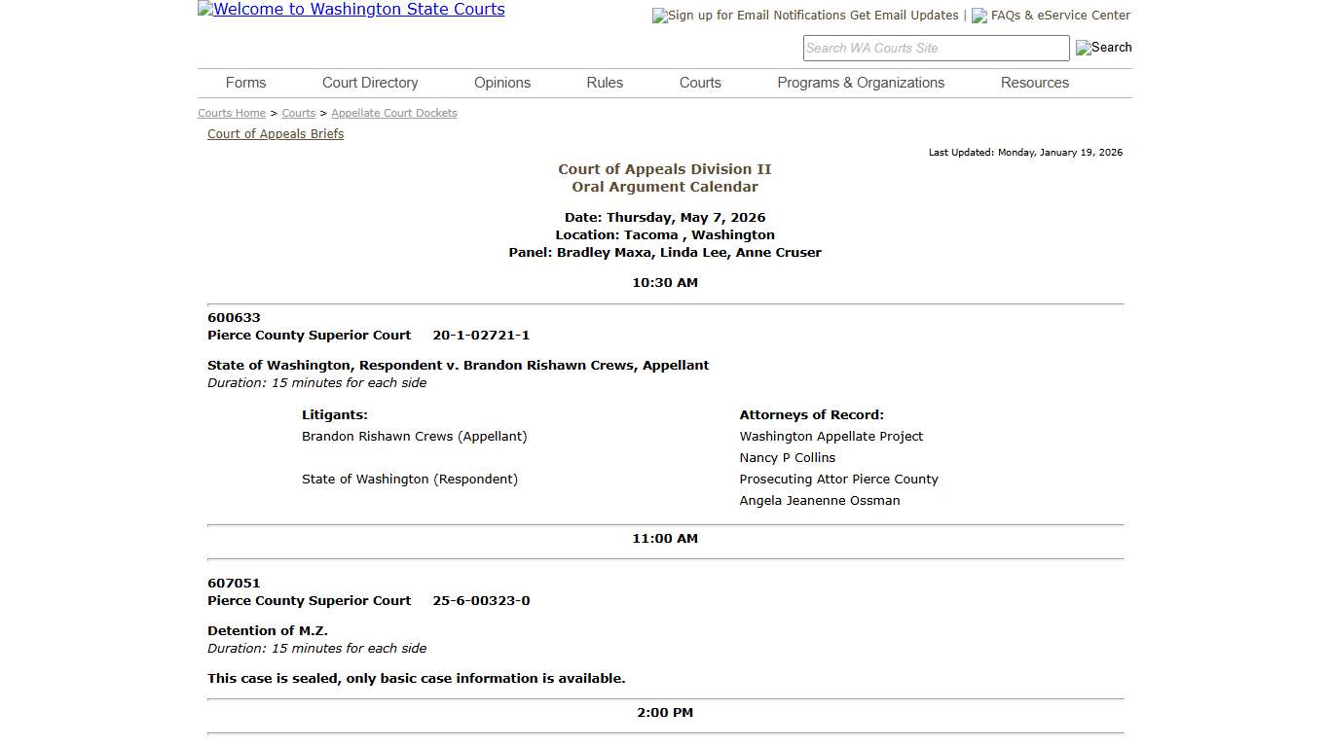Open the Opinions menu
Viewport: 1330px width, 747px height.
[x=501, y=83]
